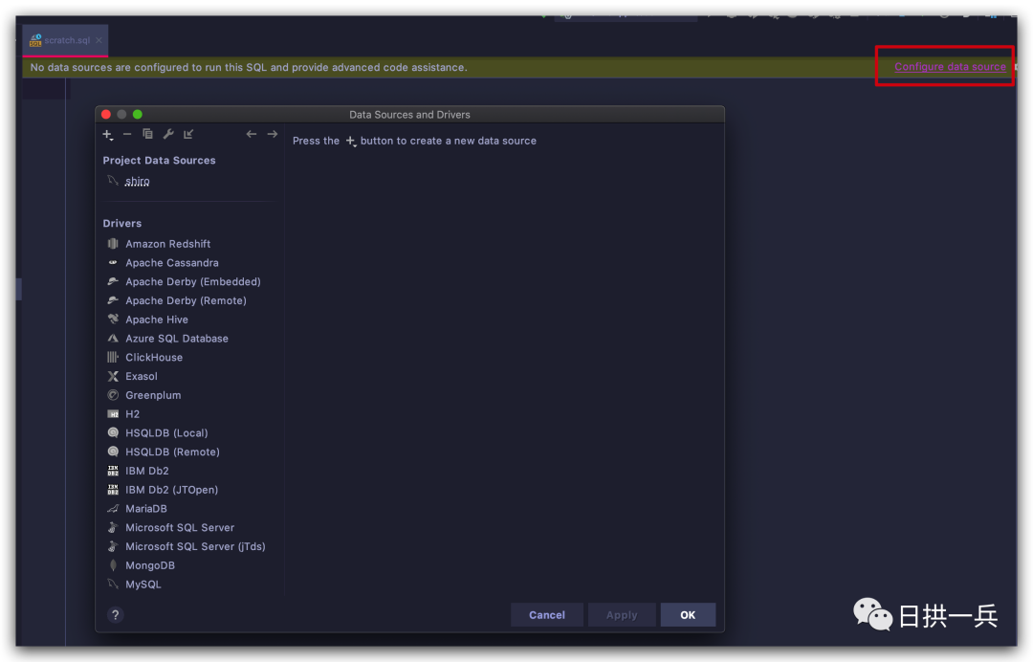
Task: Click the Azure SQL Database icon
Action: pos(113,339)
